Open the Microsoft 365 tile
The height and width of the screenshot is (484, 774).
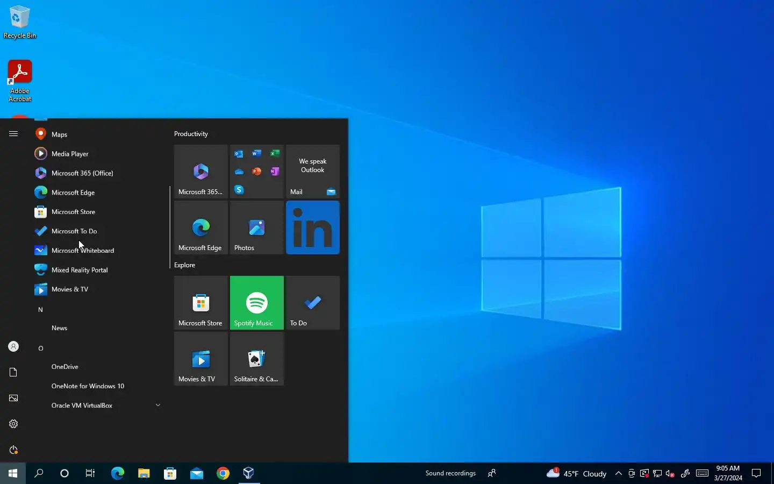click(x=201, y=172)
